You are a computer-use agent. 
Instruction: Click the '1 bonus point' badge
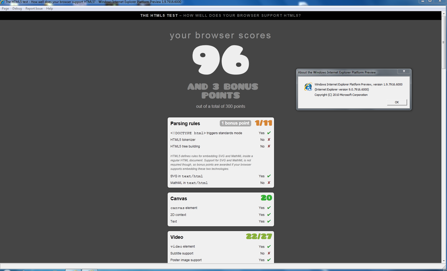[235, 123]
